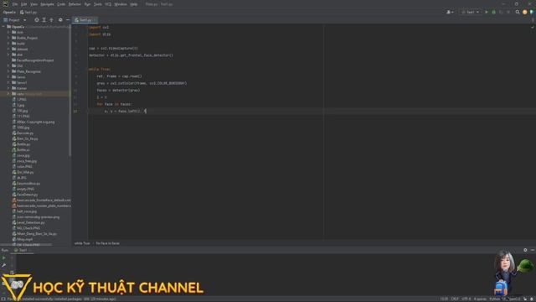Click the Expand All icon in Project panel
The image size is (536, 302).
point(44,20)
